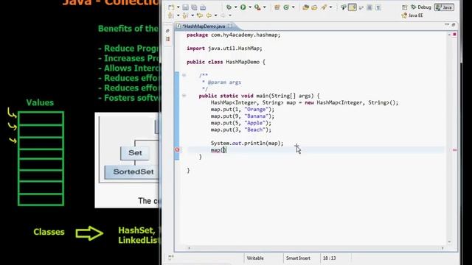Select the HashMapDemo.java editor tab
This screenshot has height=265, width=472.
point(204,26)
